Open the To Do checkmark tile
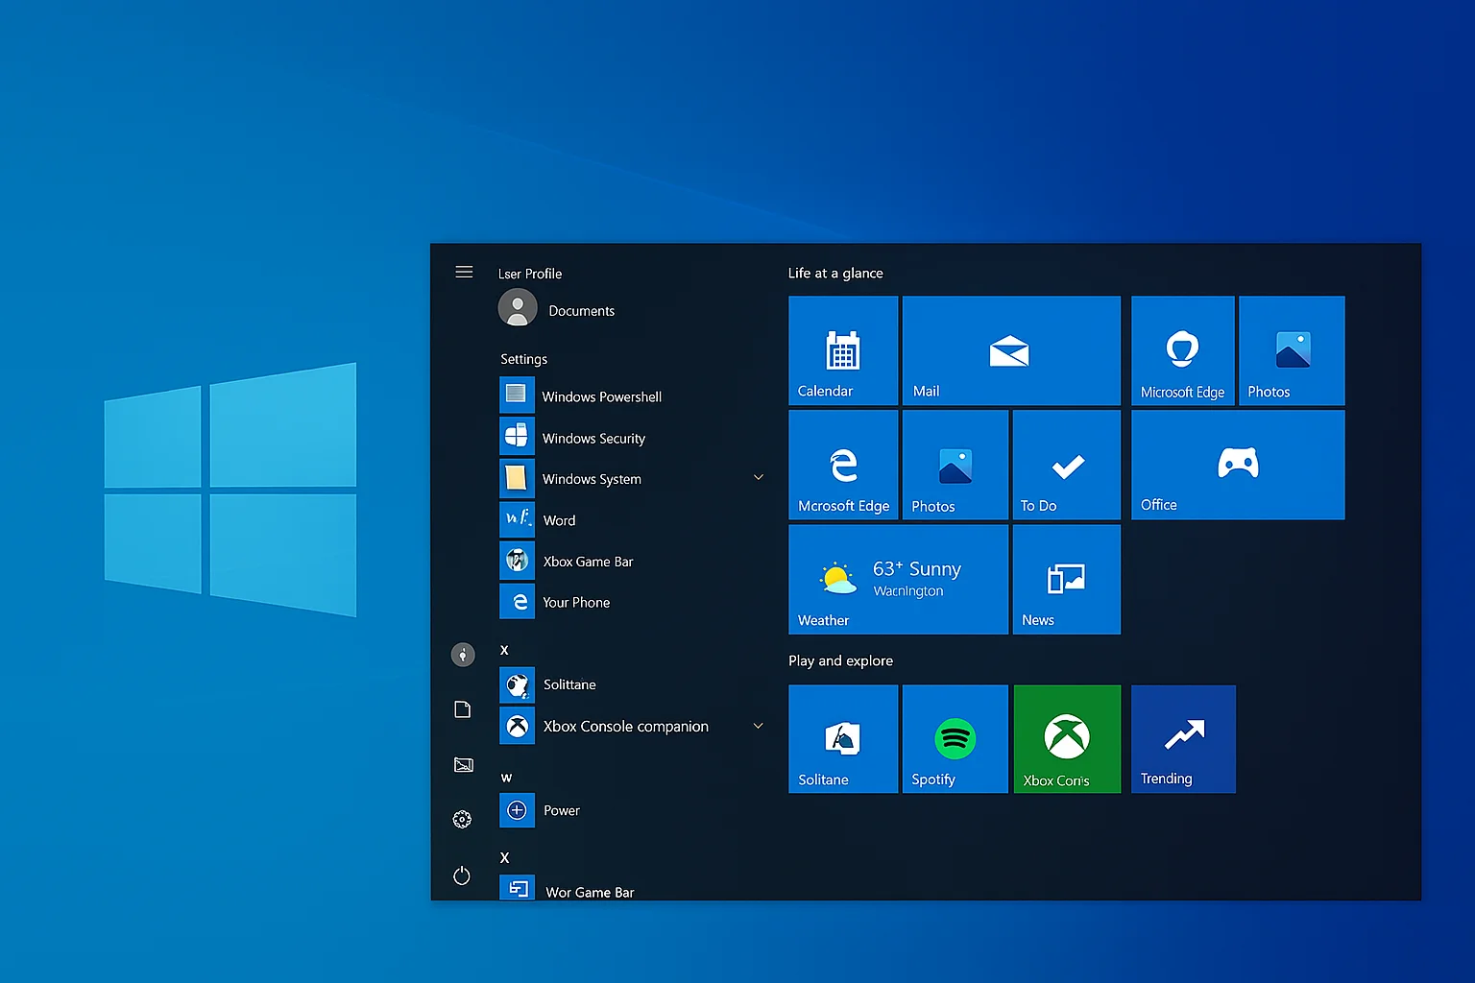Viewport: 1475px width, 983px height. (1067, 465)
